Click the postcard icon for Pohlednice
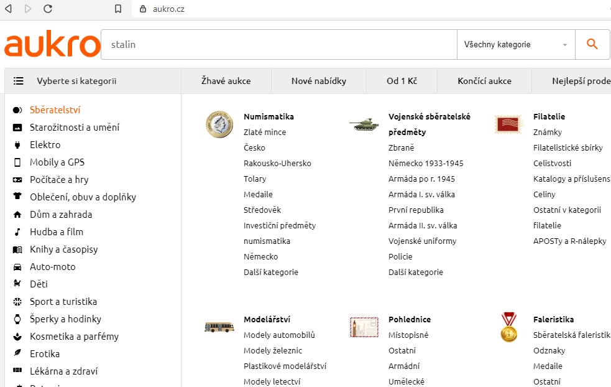611x387 pixels. point(364,327)
